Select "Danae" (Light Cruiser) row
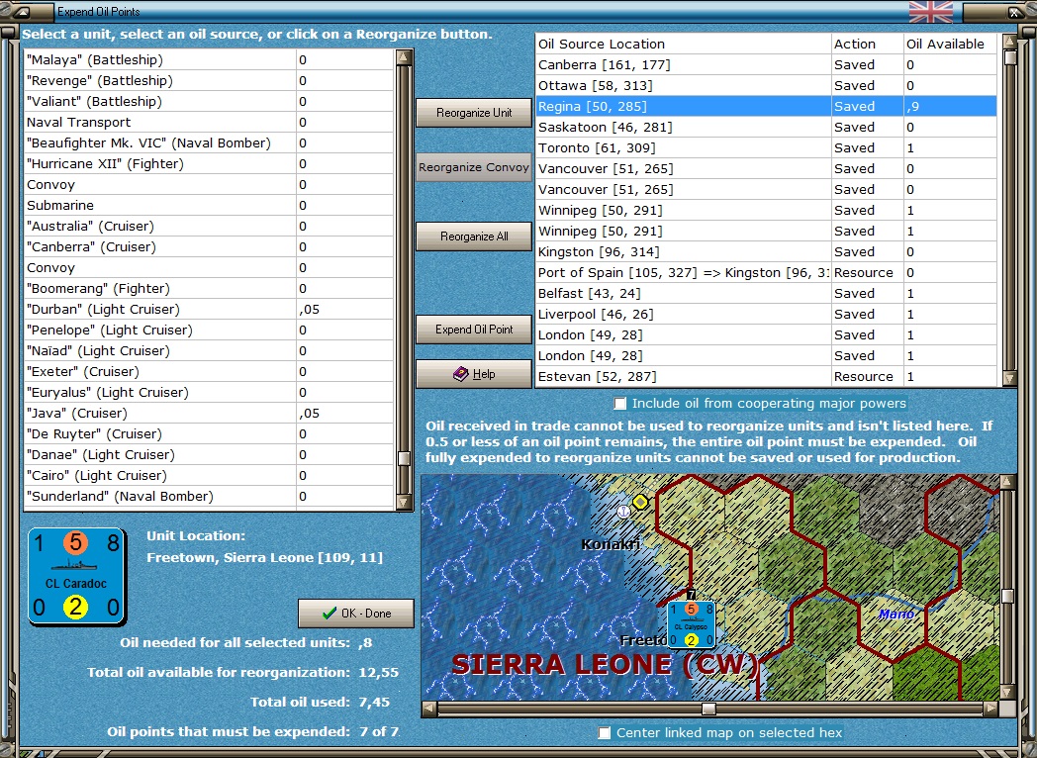 click(x=209, y=454)
